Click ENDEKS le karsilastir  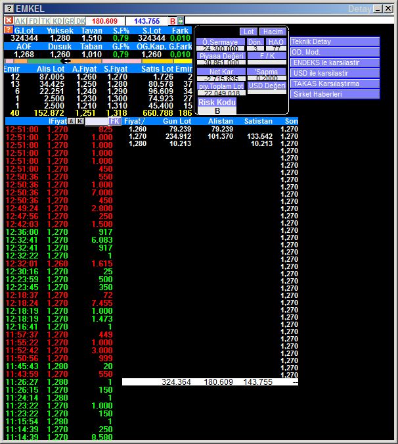[x=335, y=62]
